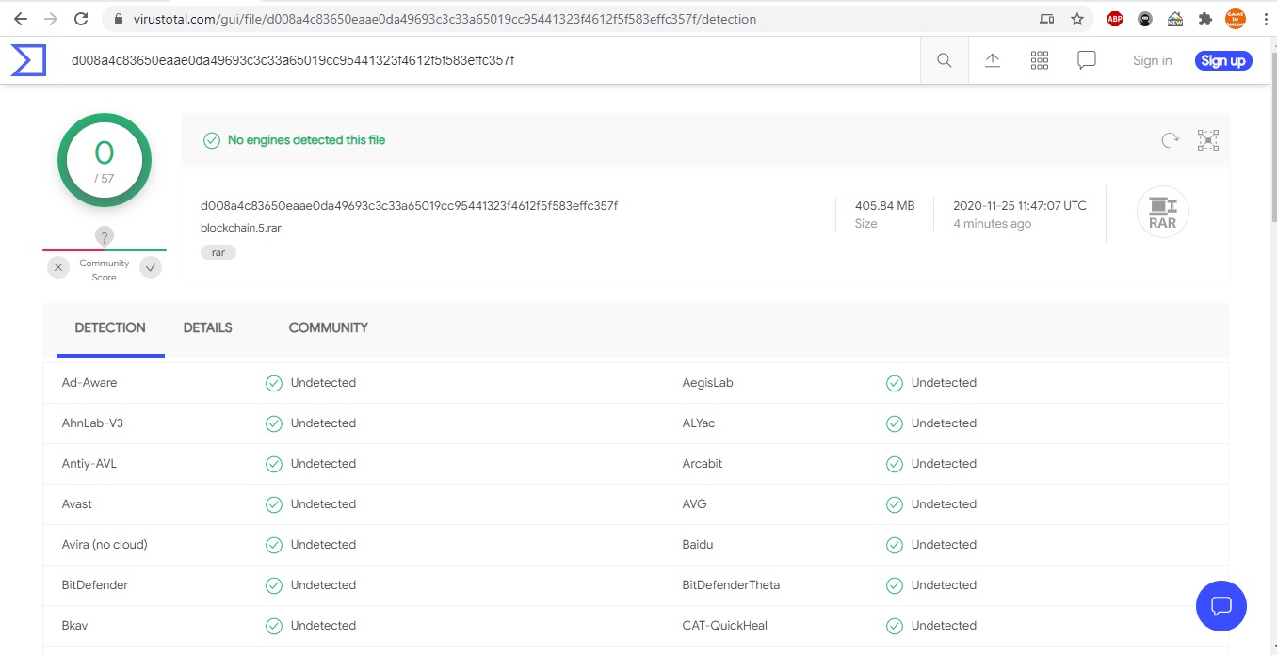Image resolution: width=1277 pixels, height=655 pixels.
Task: Open the apps grid icon
Action: [x=1040, y=60]
